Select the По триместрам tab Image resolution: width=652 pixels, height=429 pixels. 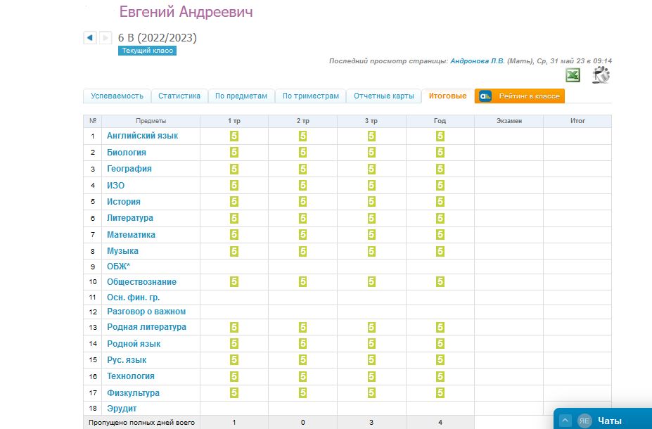tap(310, 96)
